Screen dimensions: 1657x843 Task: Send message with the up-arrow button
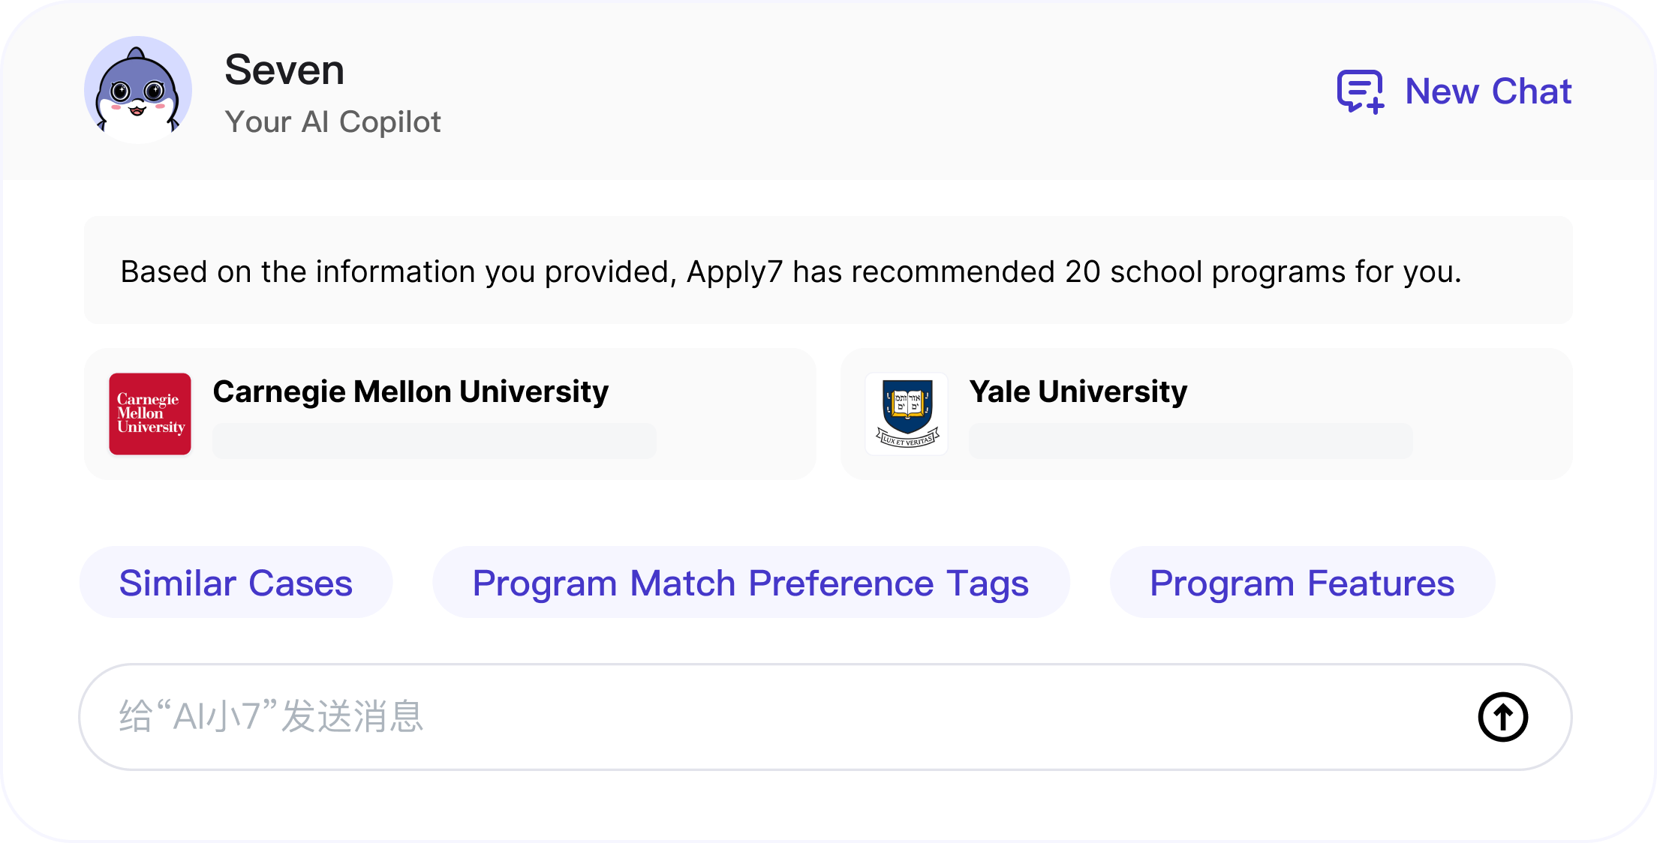1503,717
